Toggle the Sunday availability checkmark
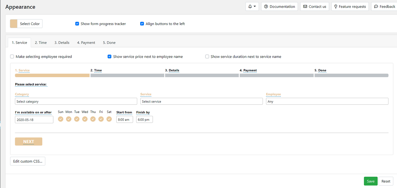Screen dimensions: 397x188 pyautogui.click(x=60, y=119)
